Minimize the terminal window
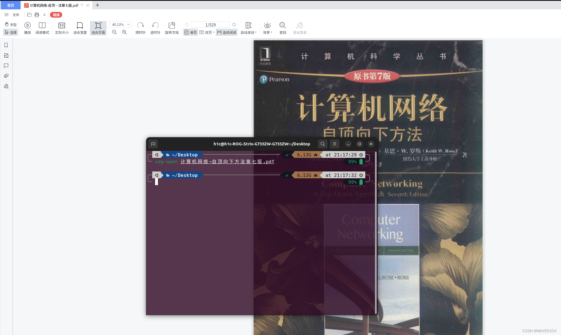The height and width of the screenshot is (335, 561). (348, 144)
